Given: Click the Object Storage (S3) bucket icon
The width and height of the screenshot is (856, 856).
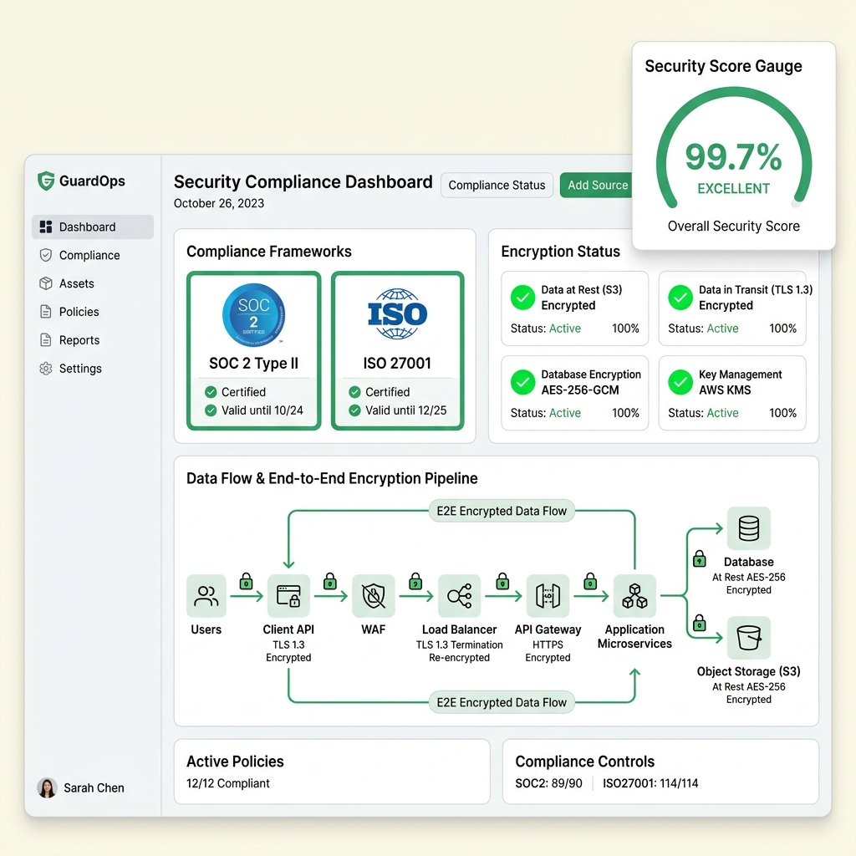Looking at the screenshot, I should point(748,638).
